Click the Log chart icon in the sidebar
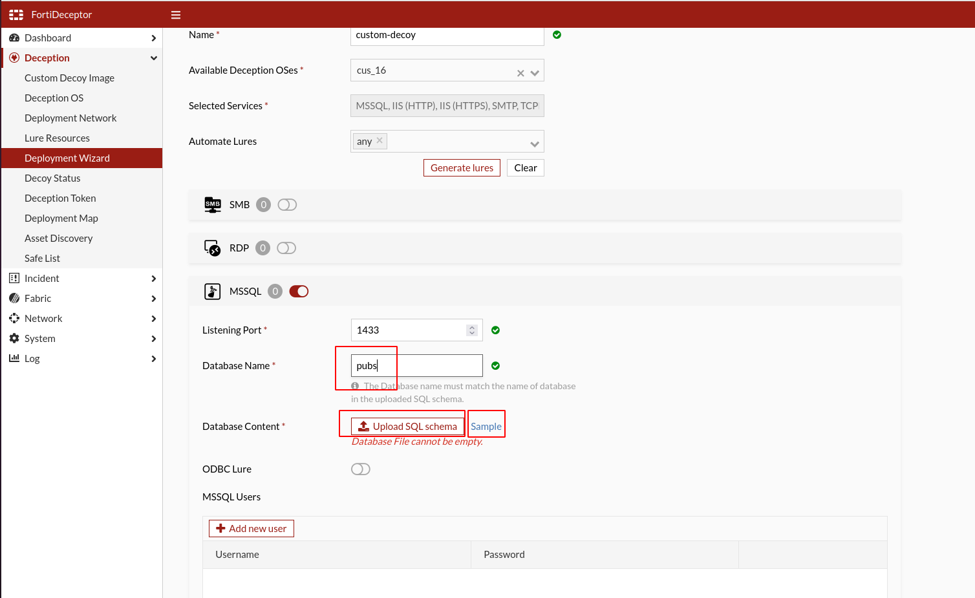Screen dimensions: 975x598 point(14,358)
